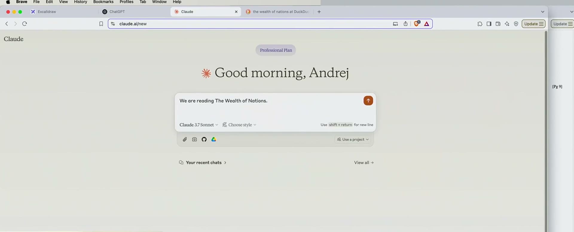The height and width of the screenshot is (232, 574).
Task: Open a new browser tab
Action: (319, 12)
